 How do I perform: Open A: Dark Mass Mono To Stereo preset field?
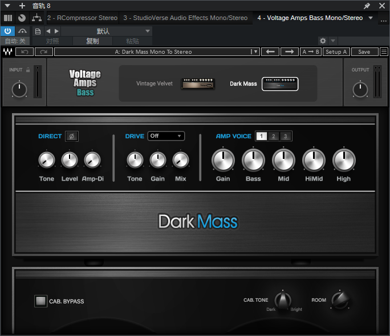153,52
